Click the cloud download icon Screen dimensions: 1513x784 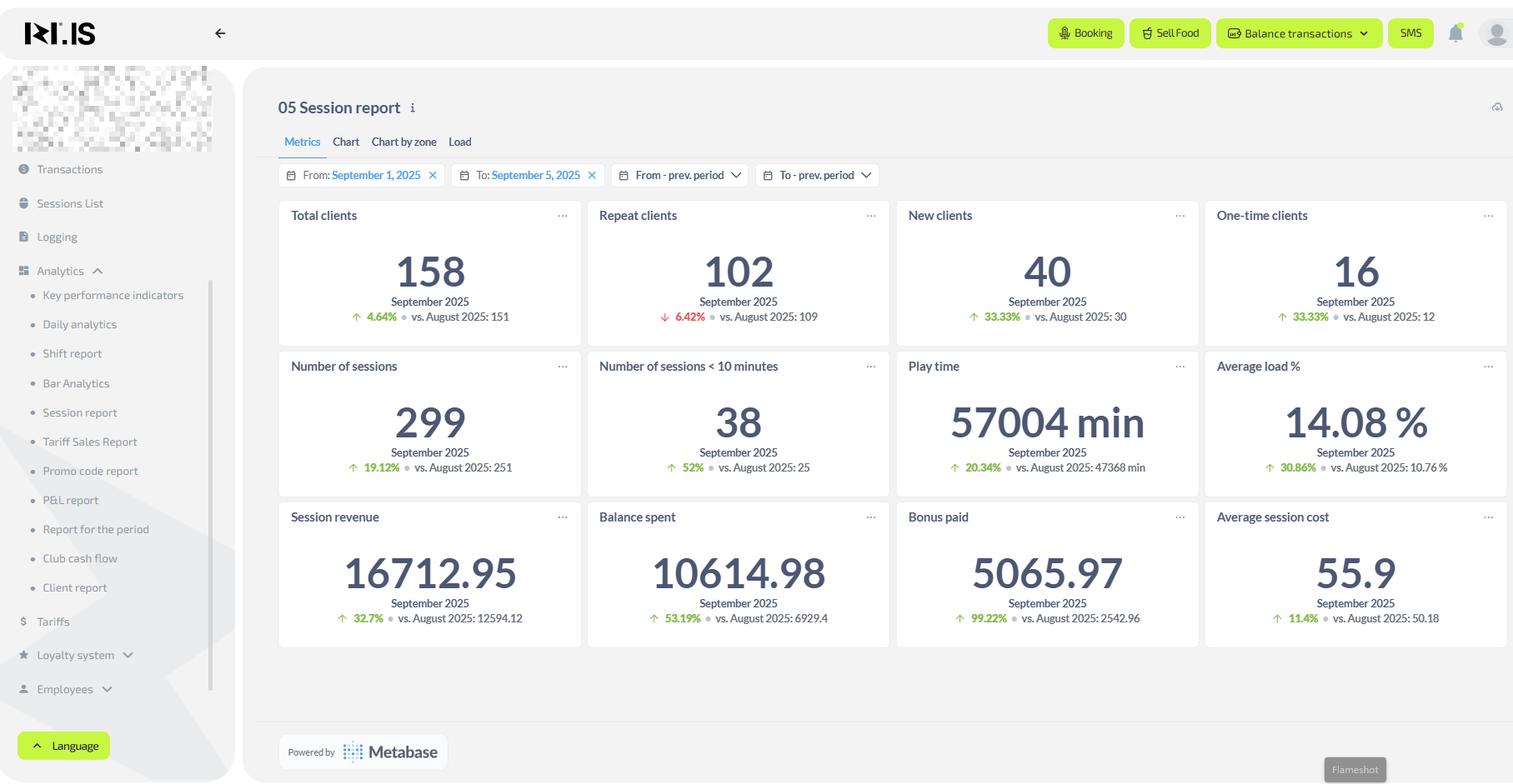point(1497,107)
